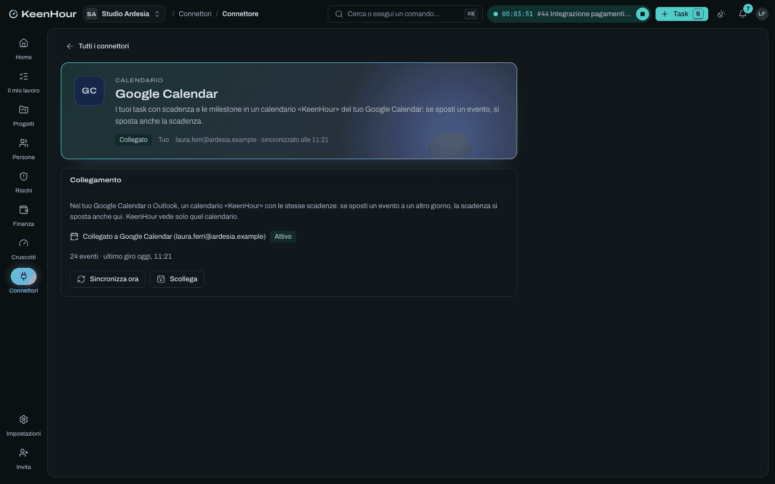Open the Persone section
Image resolution: width=775 pixels, height=484 pixels.
(x=24, y=149)
